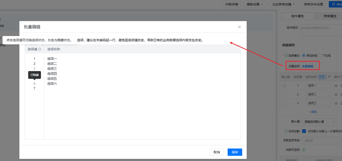342x161 pixels.
Task: Close the 批量编辑 dialog with X
Action: tap(239, 27)
